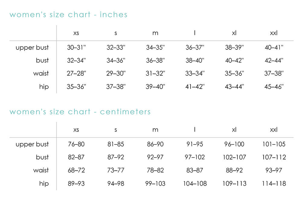Select the 36–38" bust measurement cell
The height and width of the screenshot is (202, 302).
tap(156, 60)
